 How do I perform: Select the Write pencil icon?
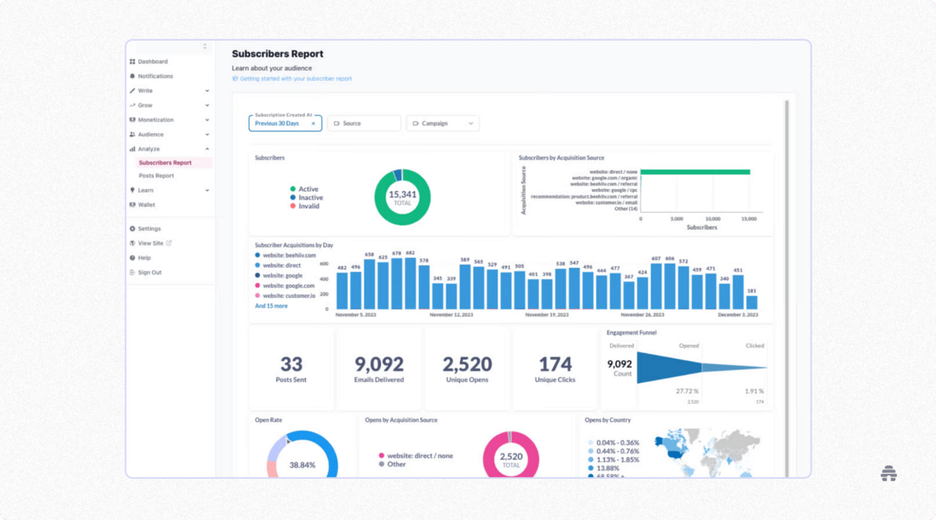(132, 91)
